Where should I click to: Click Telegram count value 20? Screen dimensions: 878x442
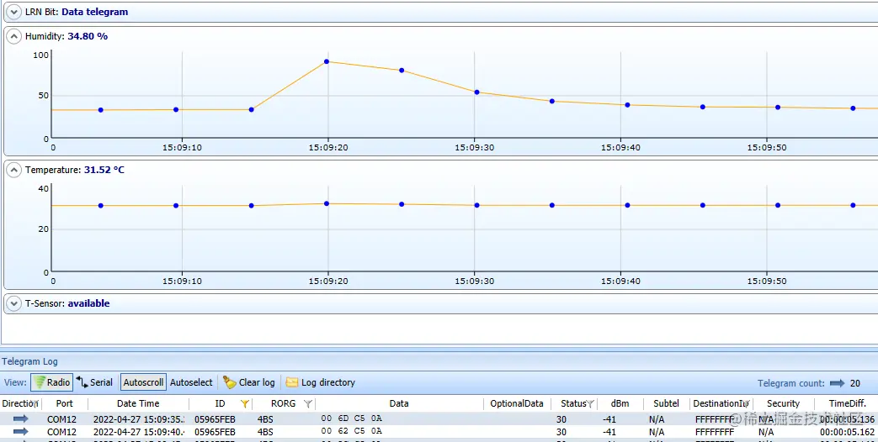pos(855,383)
